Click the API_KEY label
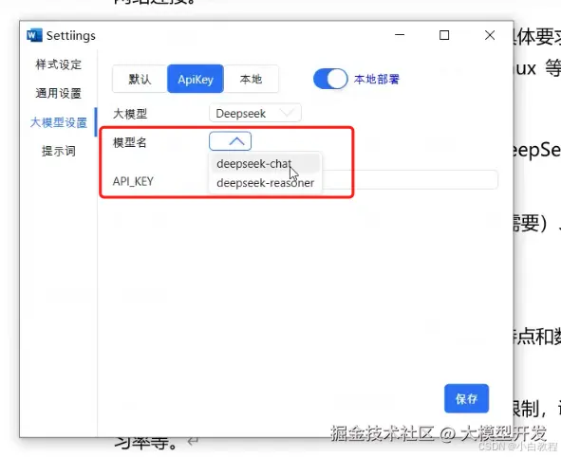This screenshot has width=561, height=457. pos(133,181)
